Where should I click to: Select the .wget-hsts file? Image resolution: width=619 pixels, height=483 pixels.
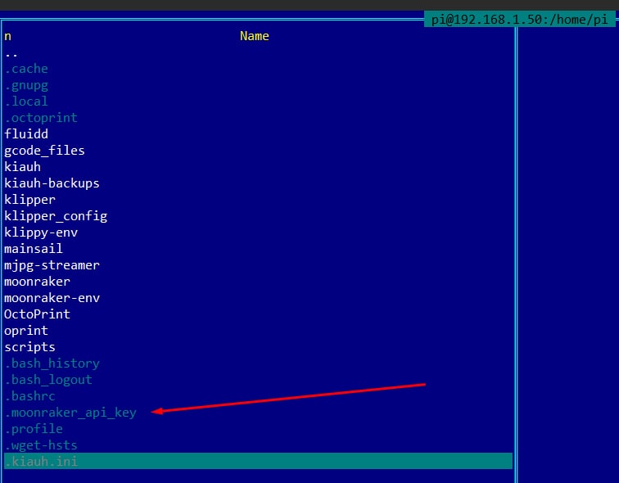tap(41, 445)
